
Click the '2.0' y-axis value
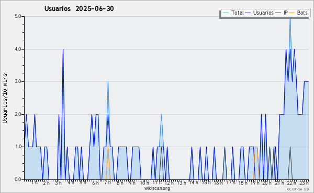18,114
